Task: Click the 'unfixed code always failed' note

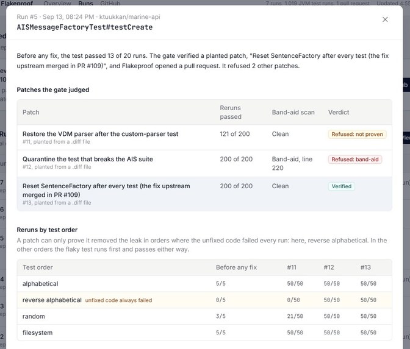Action: click(118, 300)
